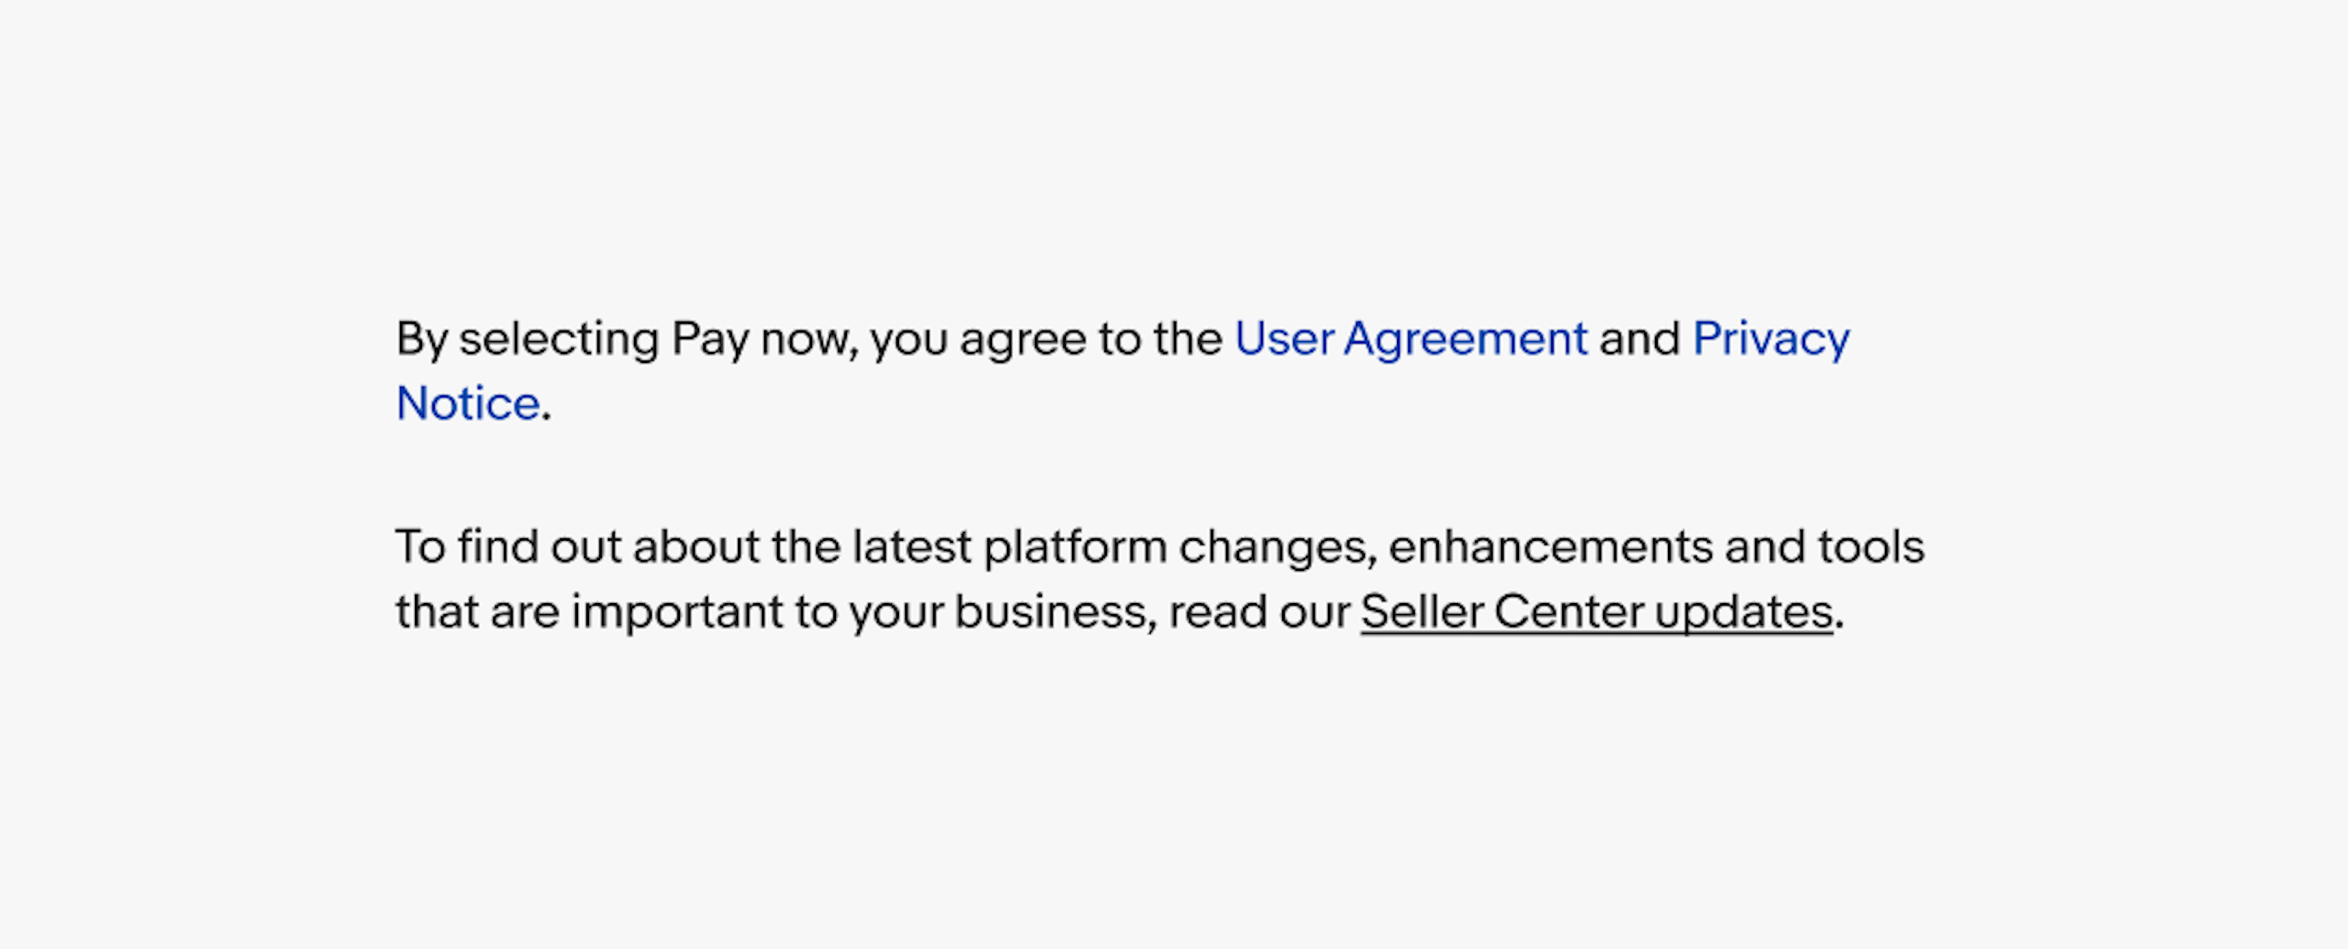Click the blue "Notice" link text
This screenshot has width=2348, height=949.
(468, 403)
